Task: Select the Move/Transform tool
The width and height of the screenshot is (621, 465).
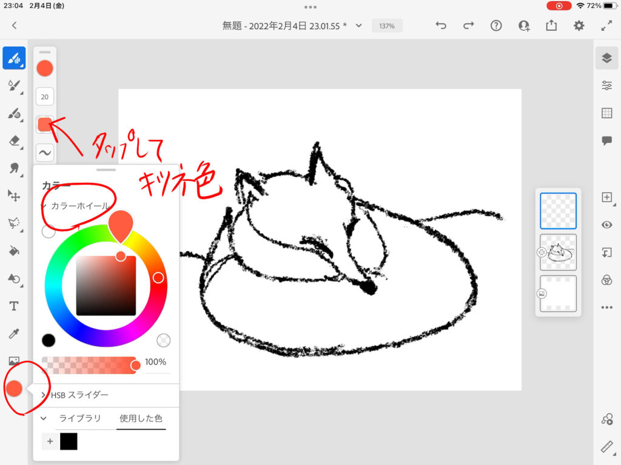Action: coord(14,195)
